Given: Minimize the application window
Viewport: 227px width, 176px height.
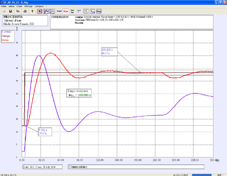Looking at the screenshot, I should pyautogui.click(x=217, y=2).
